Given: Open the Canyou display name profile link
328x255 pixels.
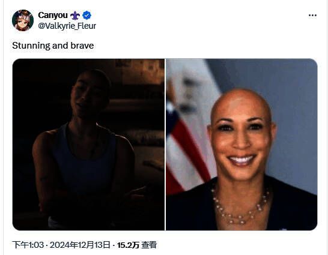Looking at the screenshot, I should (x=53, y=15).
